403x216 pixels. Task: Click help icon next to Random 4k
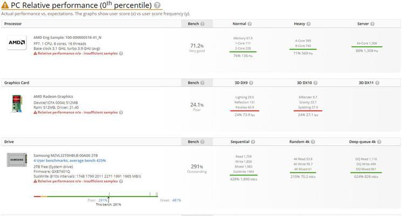pyautogui.click(x=313, y=142)
